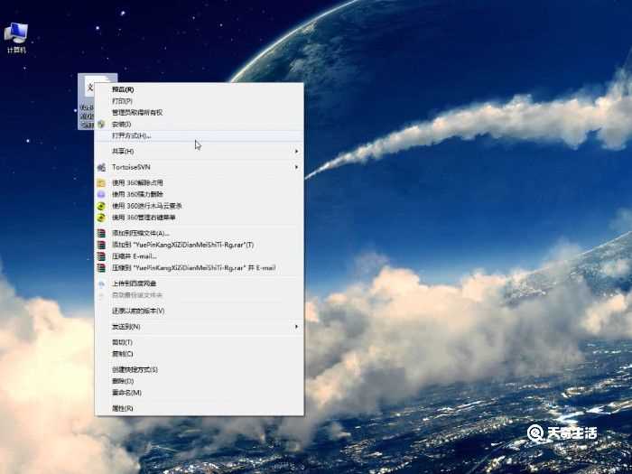
Task: Choose 打开方式(H)... from the menu
Action: click(200, 135)
